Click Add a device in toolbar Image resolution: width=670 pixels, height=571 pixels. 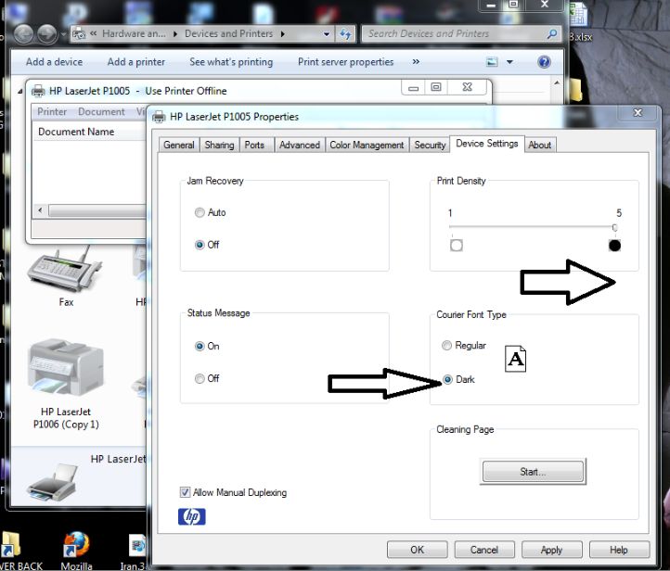54,62
